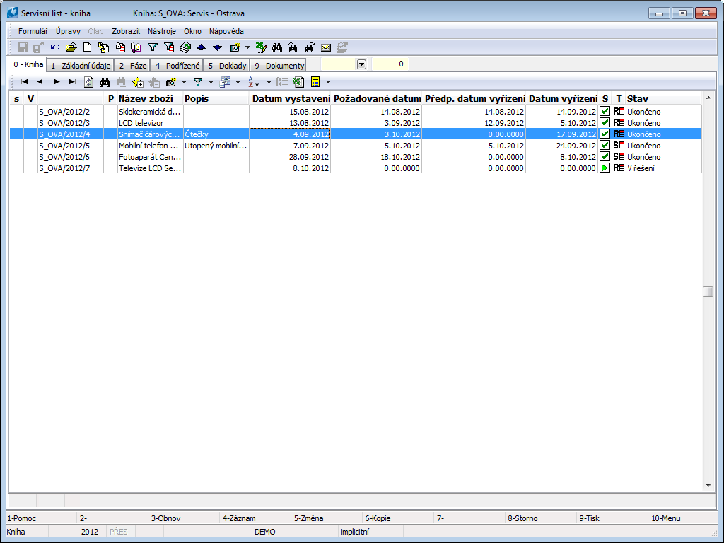This screenshot has width=724, height=543.
Task: Click the column settings icon in grid toolbar
Action: pos(225,82)
